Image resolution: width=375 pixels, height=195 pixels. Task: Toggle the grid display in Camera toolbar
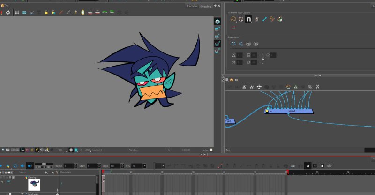tap(17, 12)
